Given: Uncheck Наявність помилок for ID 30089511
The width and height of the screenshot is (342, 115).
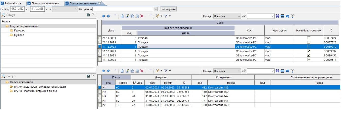Looking at the screenshot, I should [x=309, y=60].
